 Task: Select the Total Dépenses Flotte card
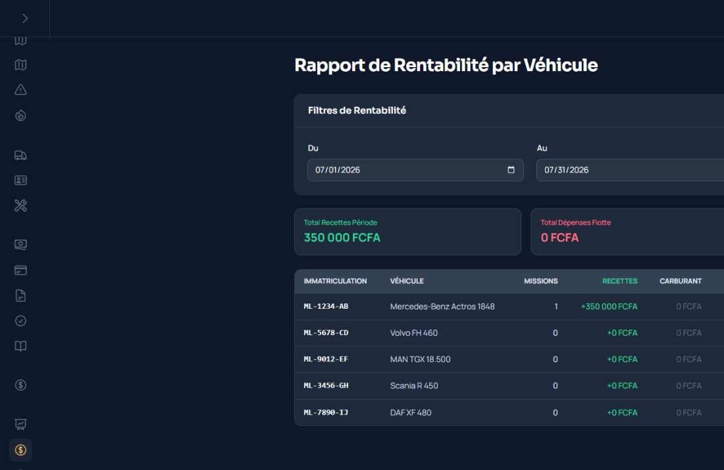click(x=627, y=232)
